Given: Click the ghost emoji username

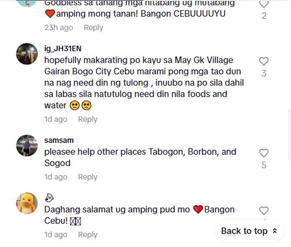Looking at the screenshot, I should (49, 198).
